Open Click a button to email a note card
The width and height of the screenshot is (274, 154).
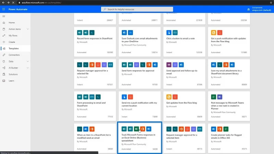coord(184,42)
